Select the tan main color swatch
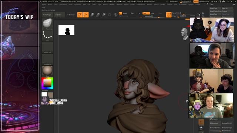 tap(50, 95)
